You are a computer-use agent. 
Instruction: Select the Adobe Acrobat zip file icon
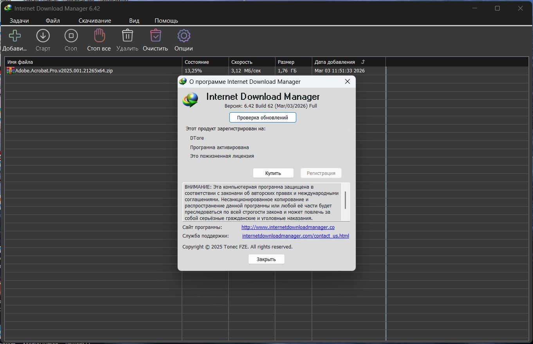point(11,71)
